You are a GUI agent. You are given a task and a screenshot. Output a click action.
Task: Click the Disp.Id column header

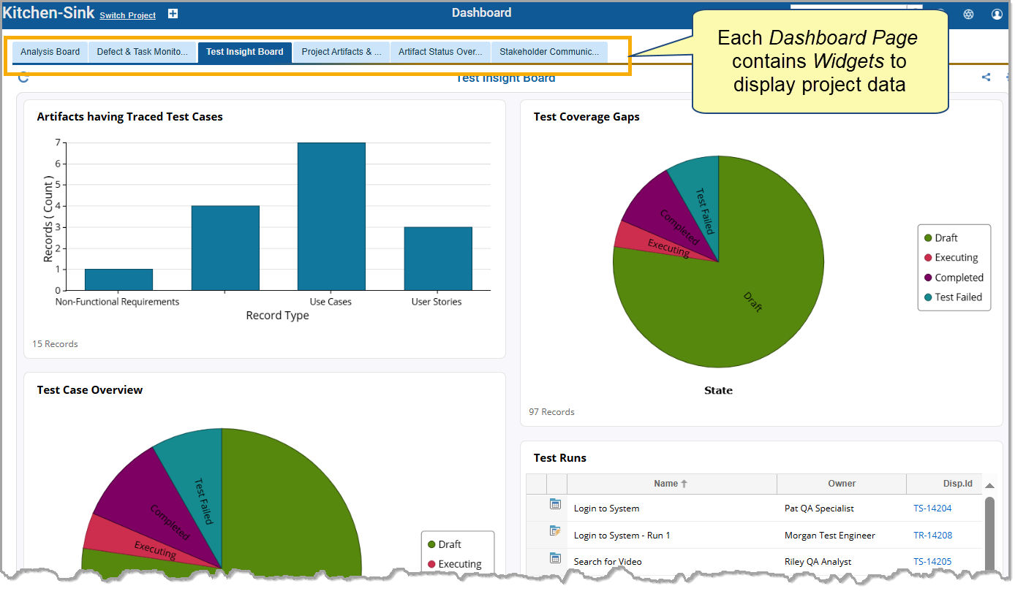click(957, 484)
